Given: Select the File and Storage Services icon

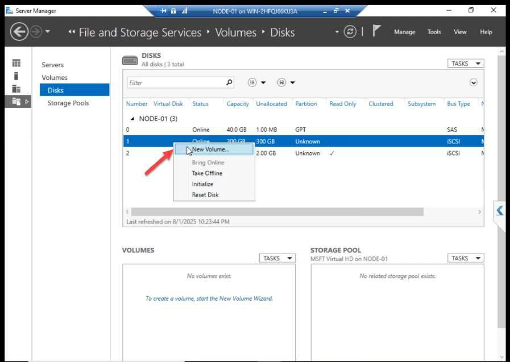Looking at the screenshot, I should pyautogui.click(x=18, y=101).
